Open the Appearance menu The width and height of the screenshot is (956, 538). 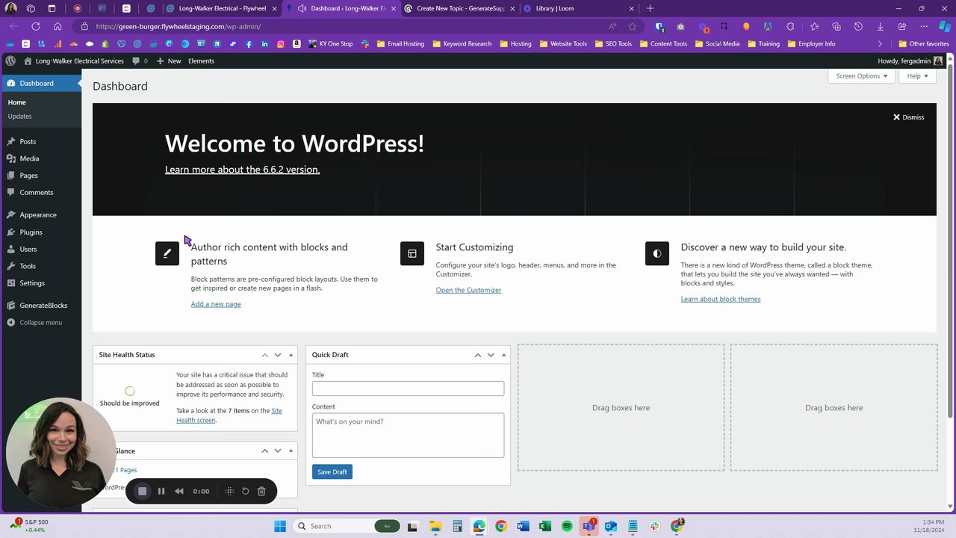tap(37, 214)
